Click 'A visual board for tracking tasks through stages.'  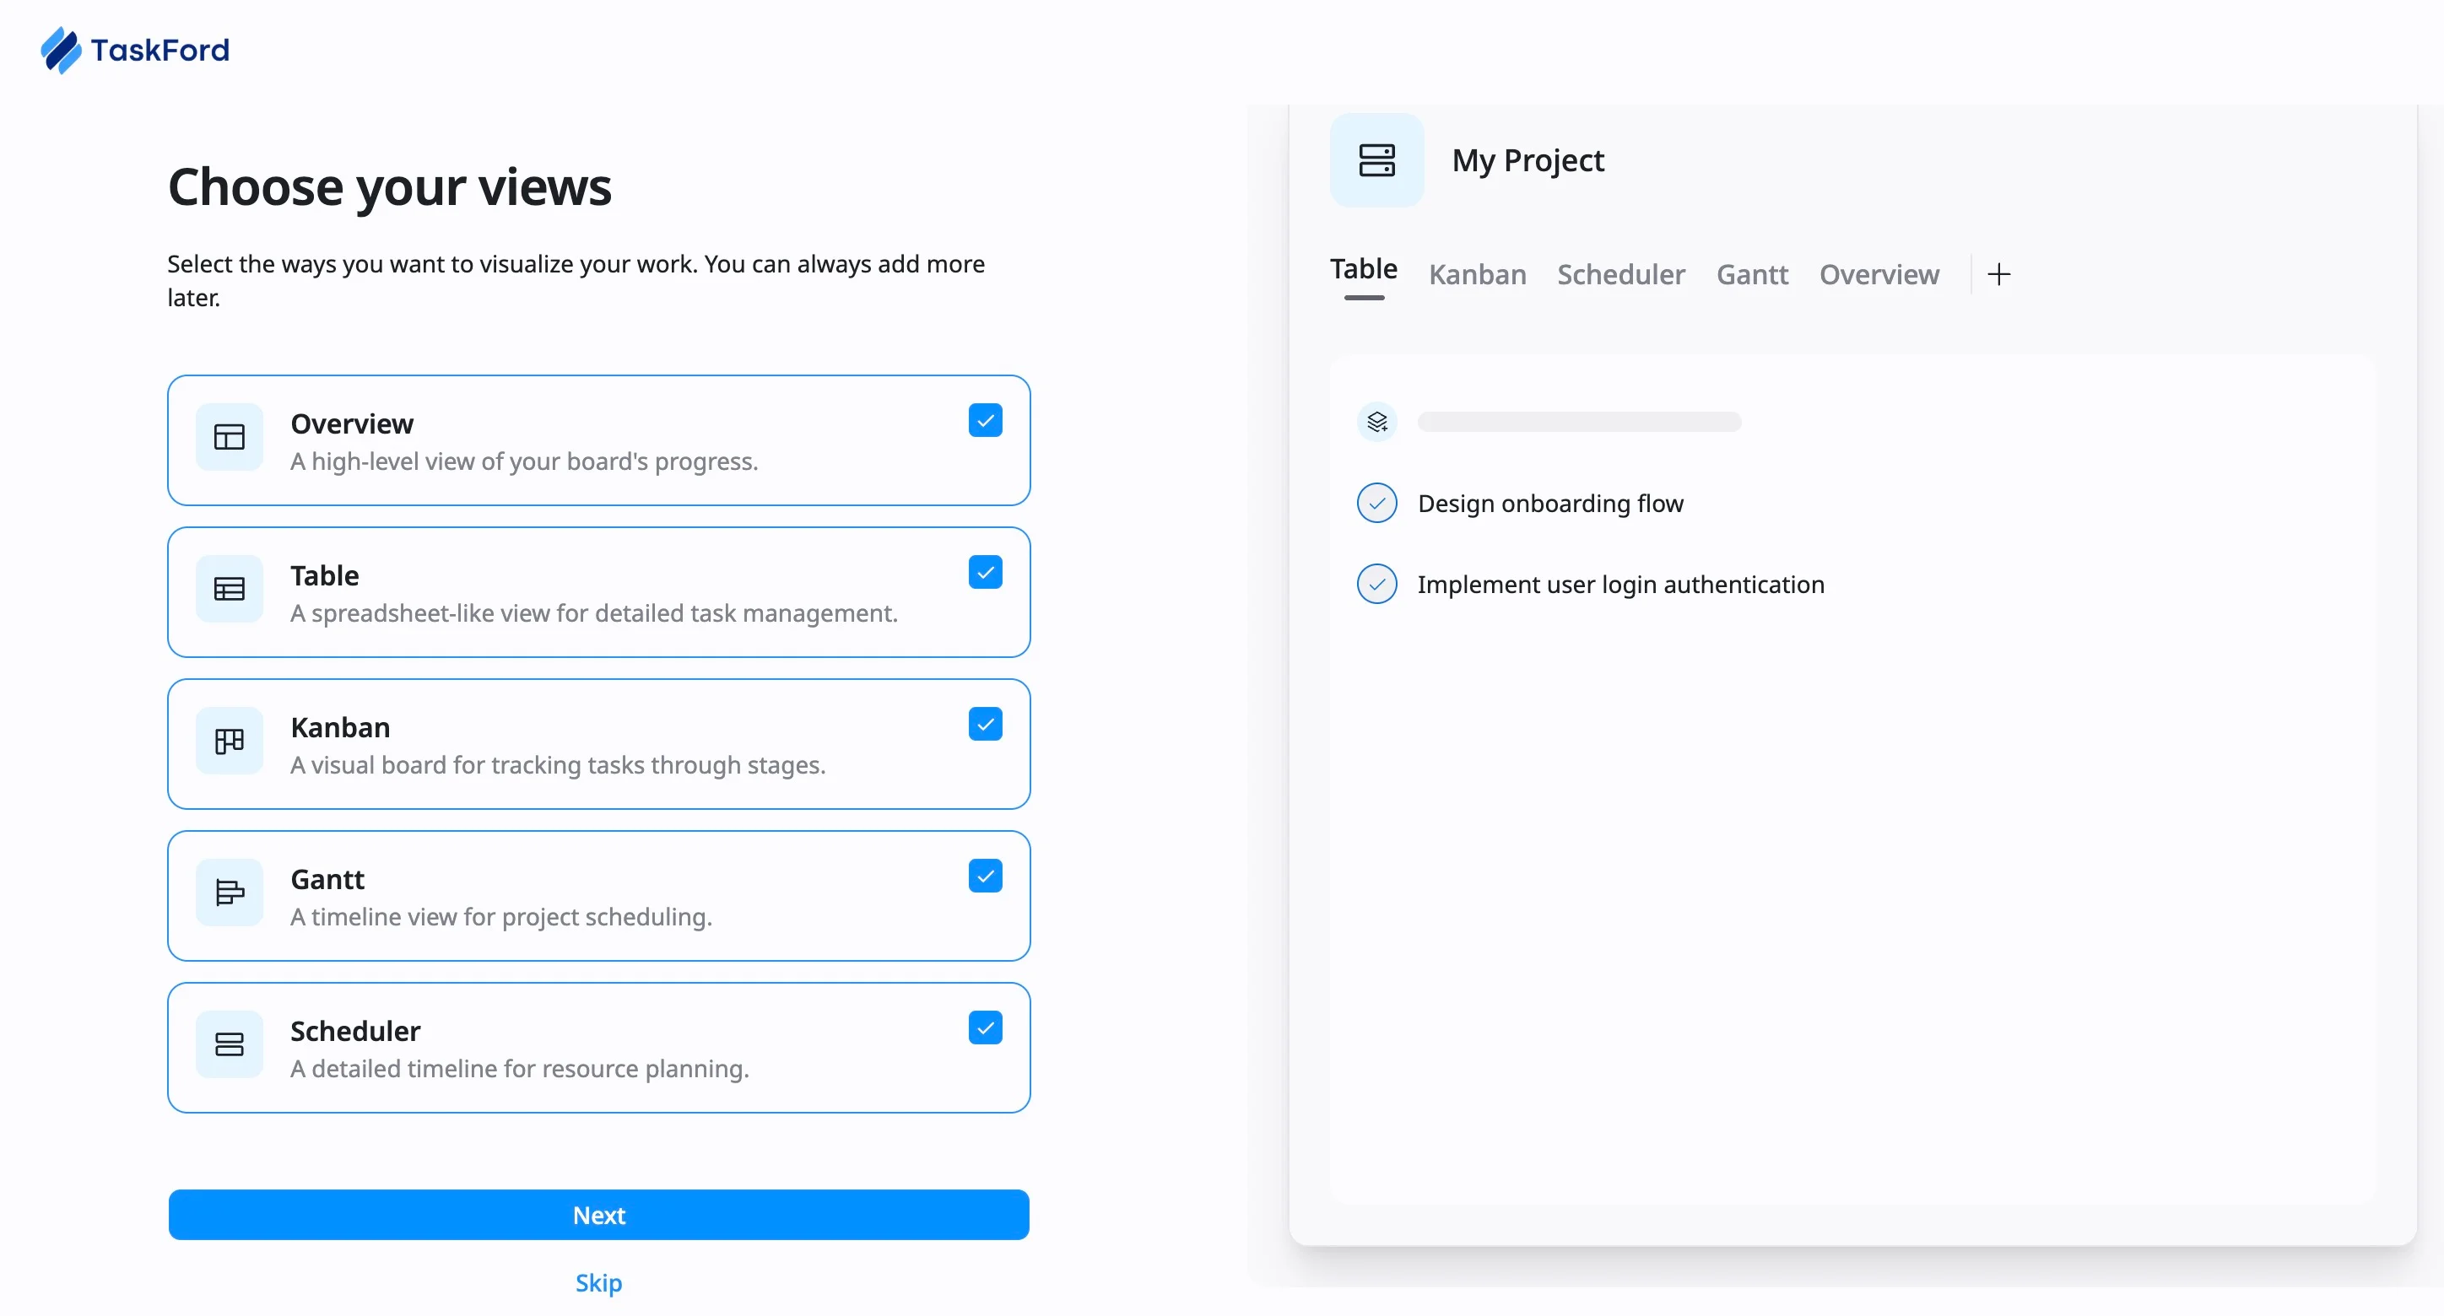(558, 765)
